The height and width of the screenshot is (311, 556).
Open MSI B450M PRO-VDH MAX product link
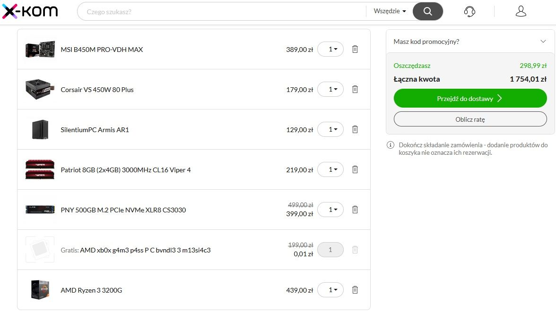tap(102, 50)
